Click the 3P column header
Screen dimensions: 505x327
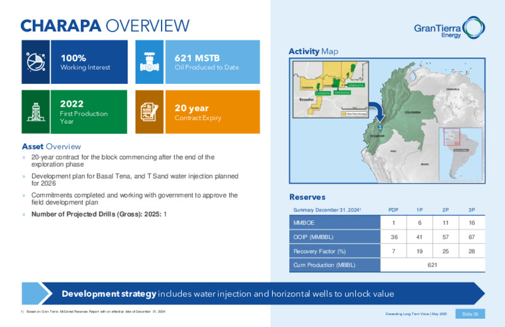472,210
